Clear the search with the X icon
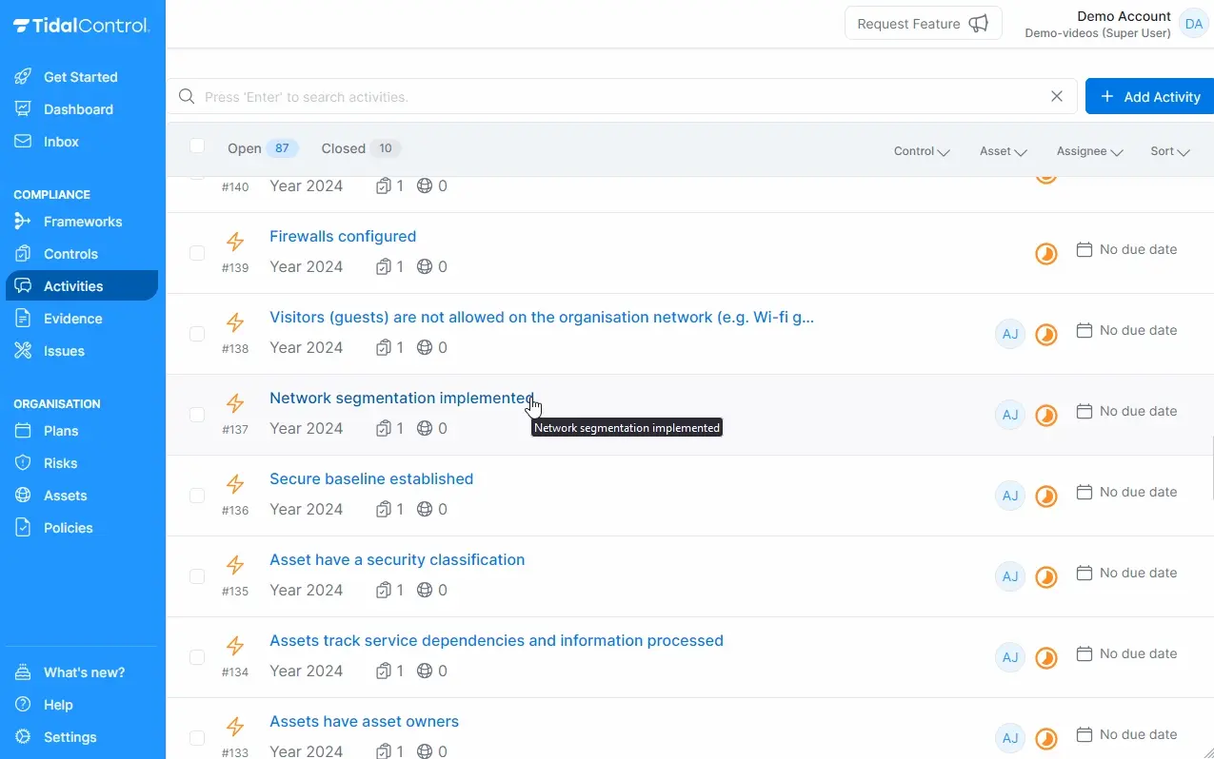1214x759 pixels. coord(1057,96)
